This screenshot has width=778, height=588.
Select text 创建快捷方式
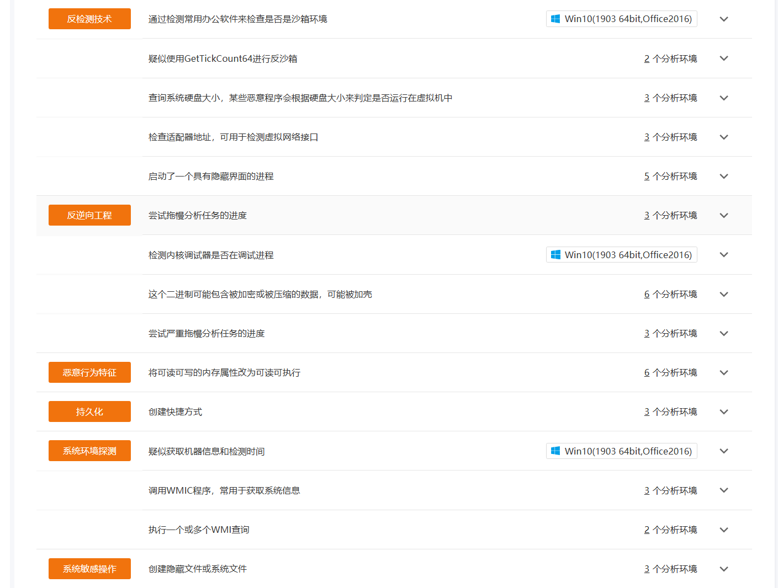pyautogui.click(x=176, y=411)
